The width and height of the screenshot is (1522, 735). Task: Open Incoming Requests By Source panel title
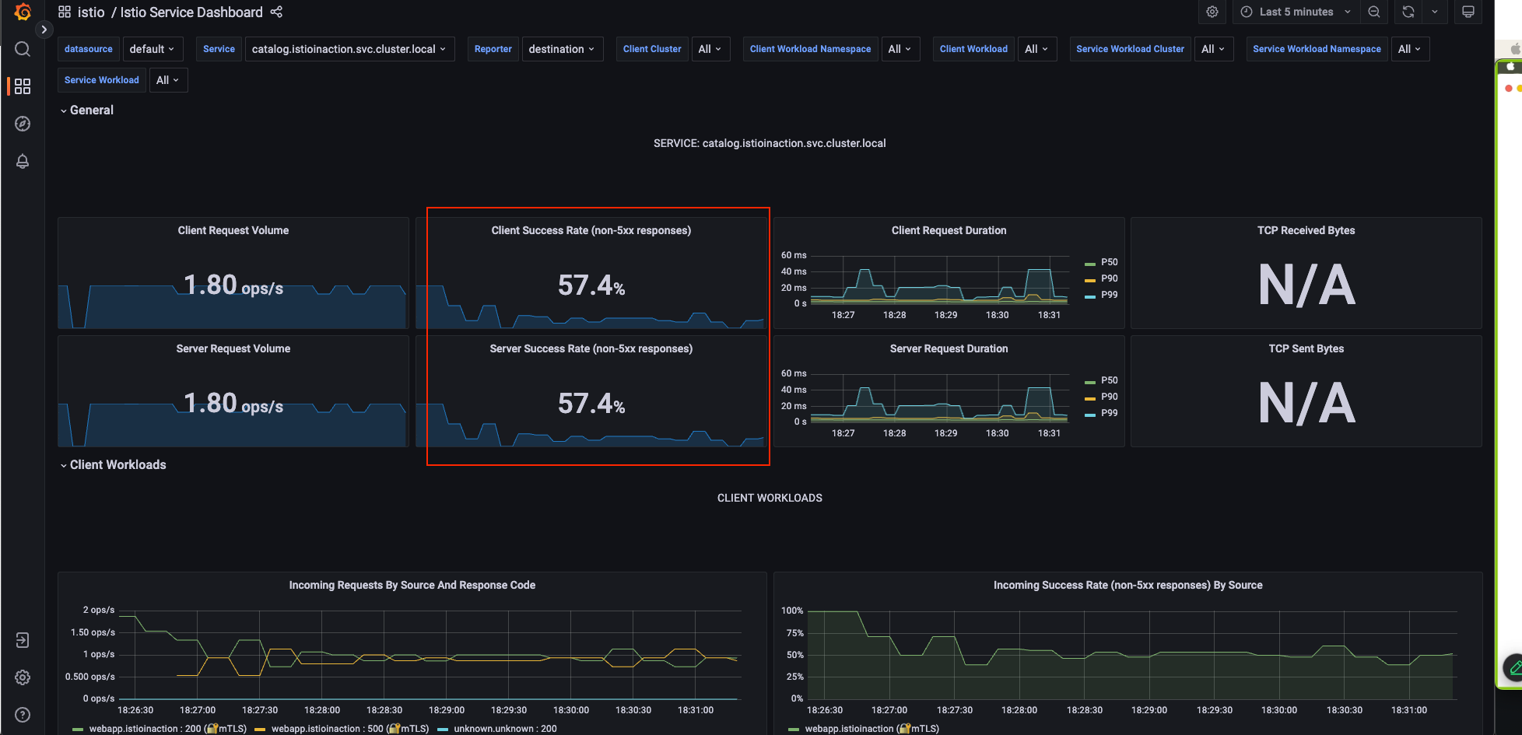pyautogui.click(x=412, y=585)
